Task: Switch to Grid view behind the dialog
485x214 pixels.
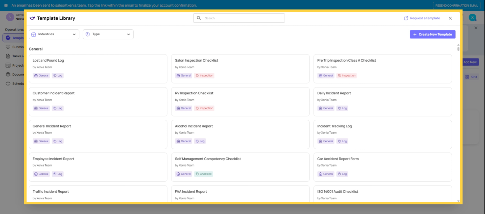Action: coord(472,77)
